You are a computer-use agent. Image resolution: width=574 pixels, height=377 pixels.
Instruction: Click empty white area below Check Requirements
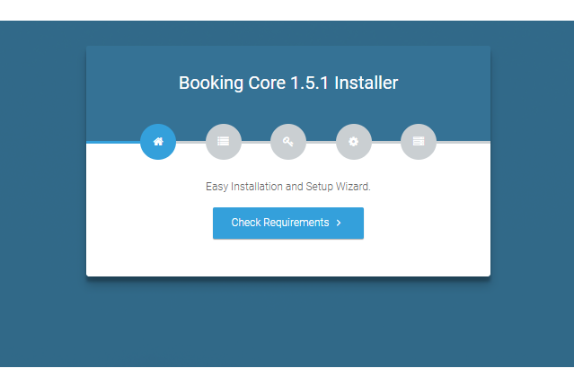point(287,259)
